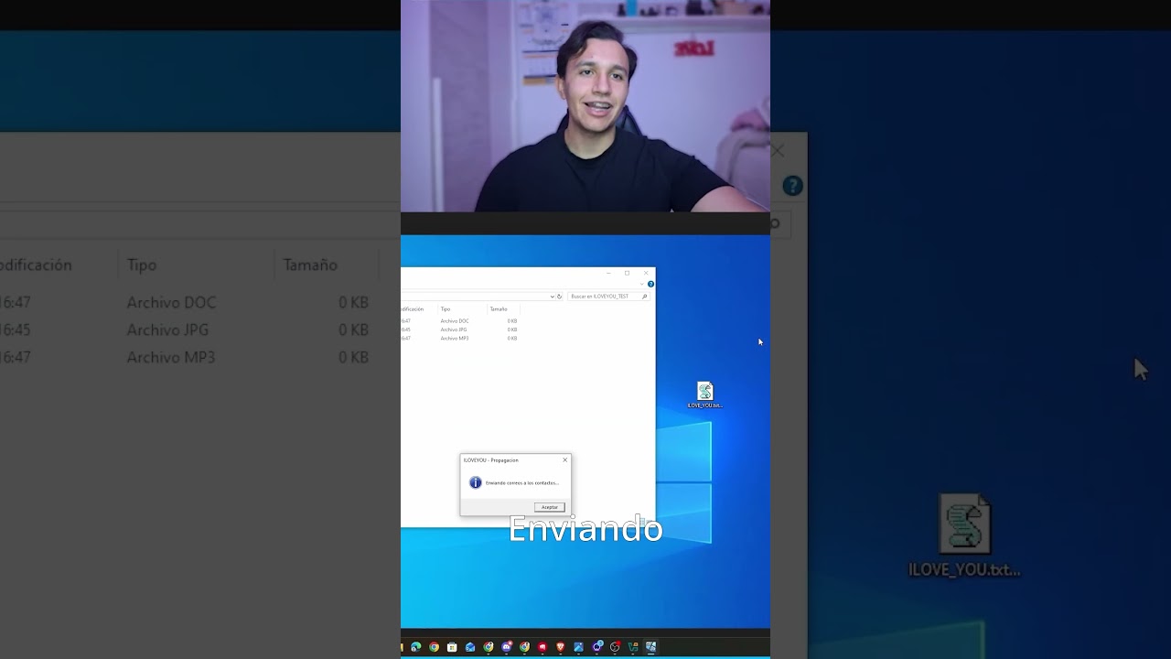Expand the Explorer ribbon with the chevron
The width and height of the screenshot is (1171, 659).
click(642, 284)
